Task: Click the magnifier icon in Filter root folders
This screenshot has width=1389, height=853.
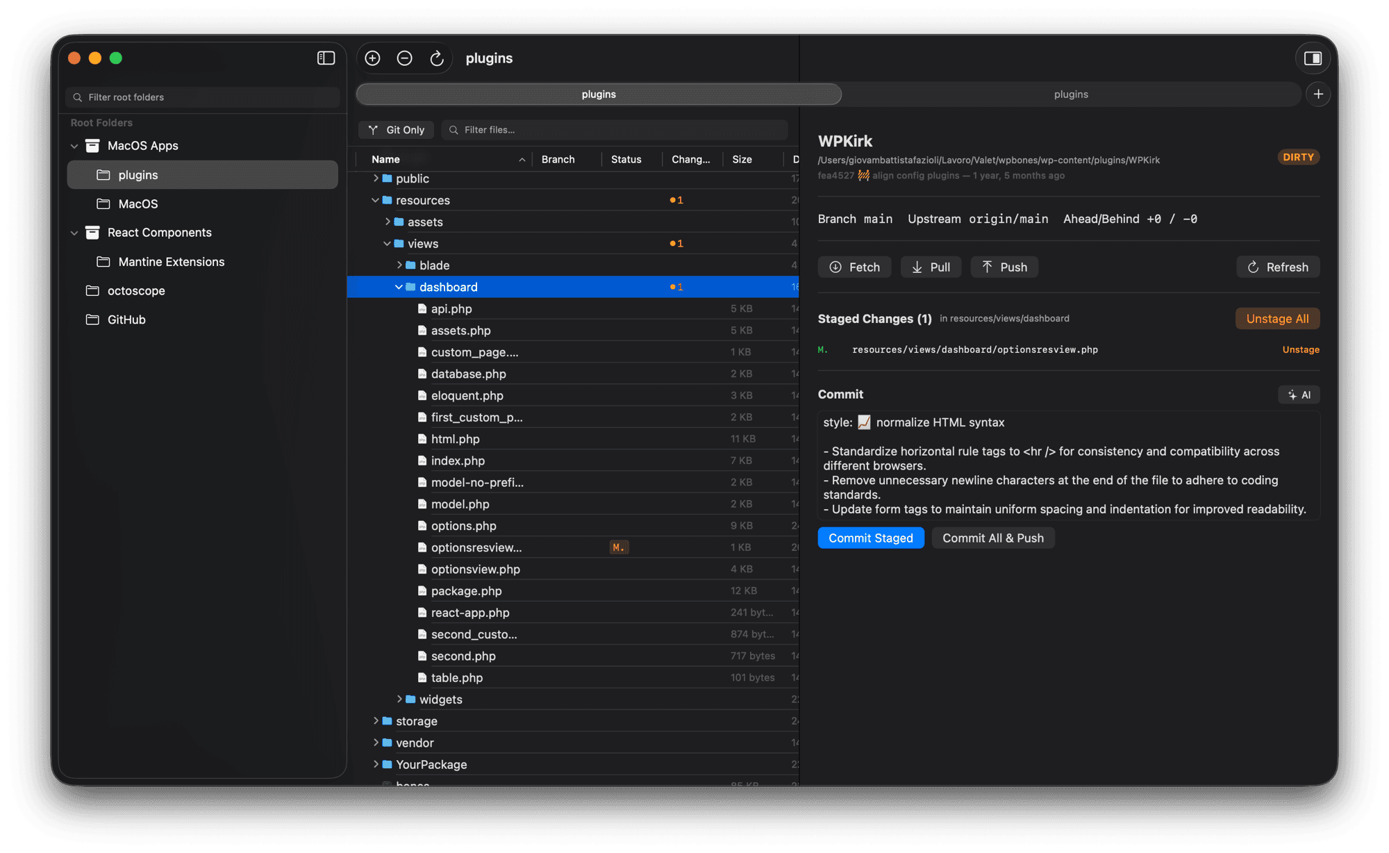Action: [78, 97]
